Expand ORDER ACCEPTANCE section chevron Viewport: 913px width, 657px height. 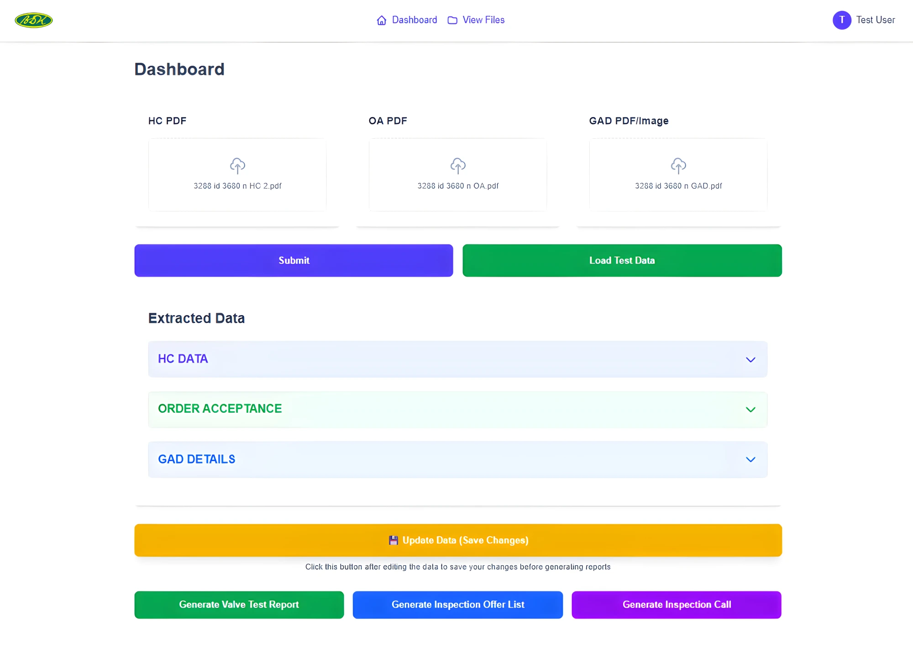click(750, 409)
